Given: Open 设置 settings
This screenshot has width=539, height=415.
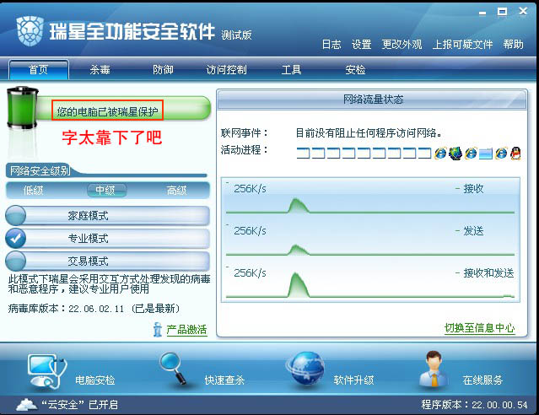Looking at the screenshot, I should pyautogui.click(x=361, y=45).
